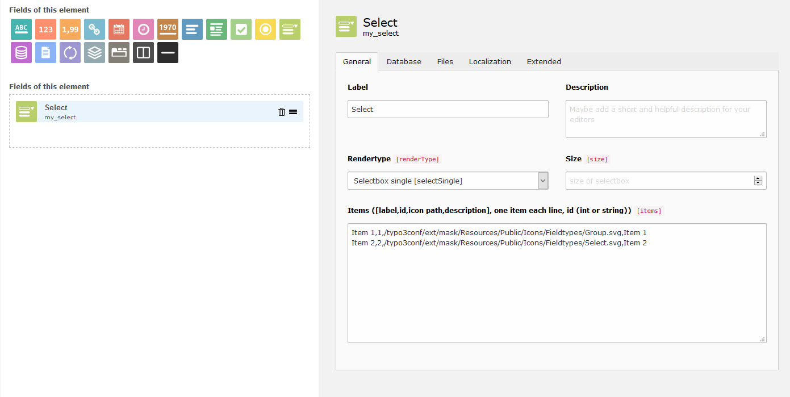Click the Item 2 line in Items
The width and height of the screenshot is (790, 397).
(x=499, y=243)
